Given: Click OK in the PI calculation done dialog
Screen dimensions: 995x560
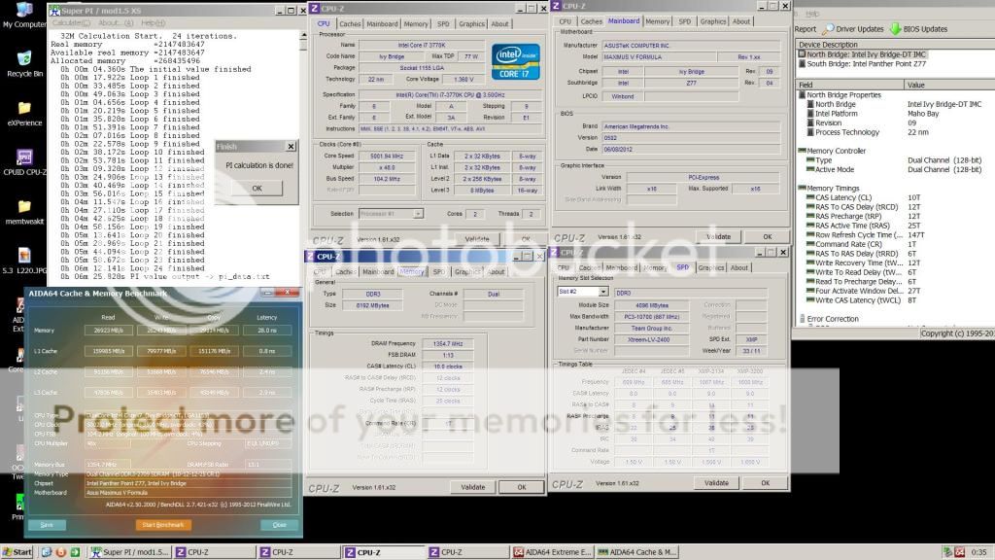Looking at the screenshot, I should tap(257, 188).
